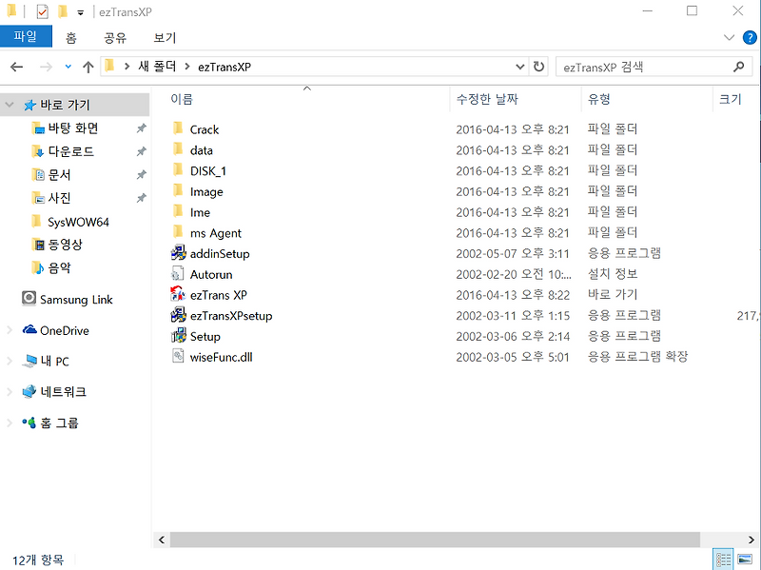Open the Crack folder icon
The height and width of the screenshot is (570, 761).
178,128
